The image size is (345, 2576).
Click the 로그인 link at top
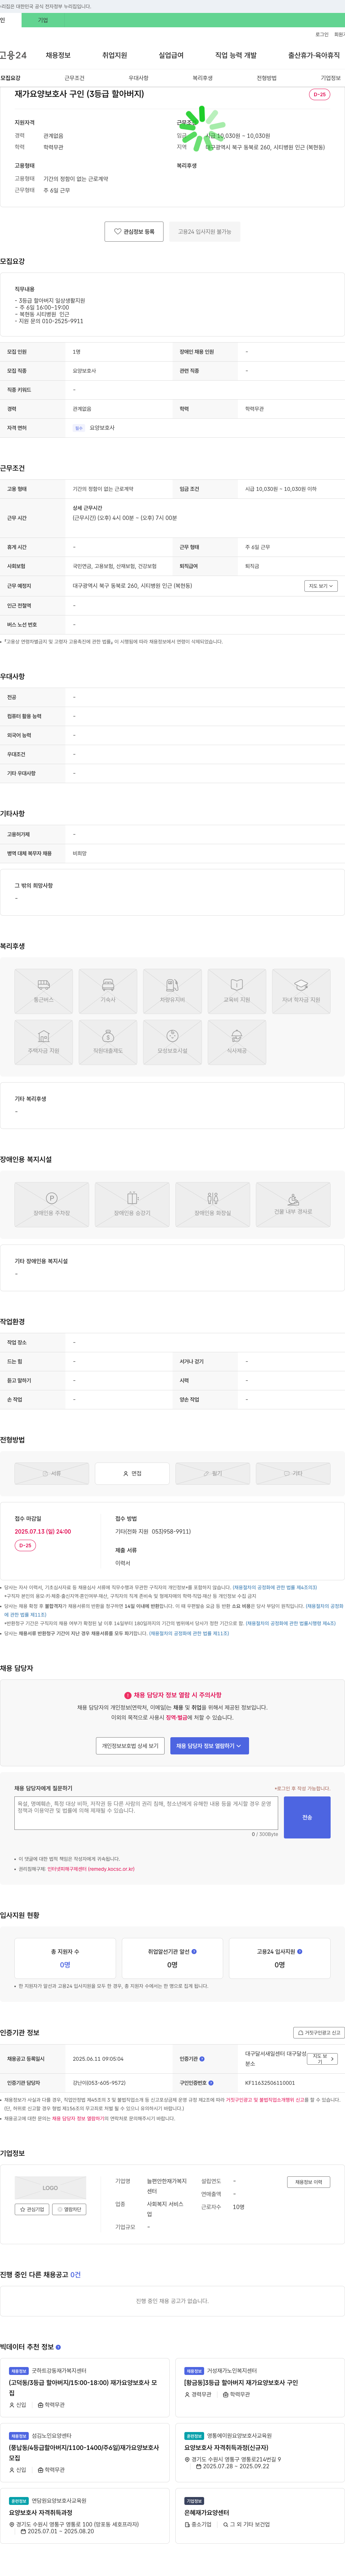coord(322,34)
